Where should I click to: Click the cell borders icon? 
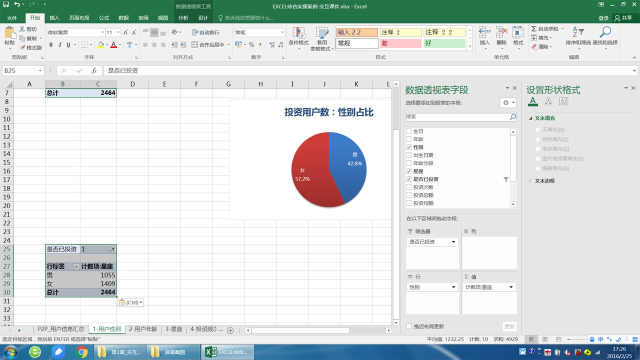tap(85, 44)
